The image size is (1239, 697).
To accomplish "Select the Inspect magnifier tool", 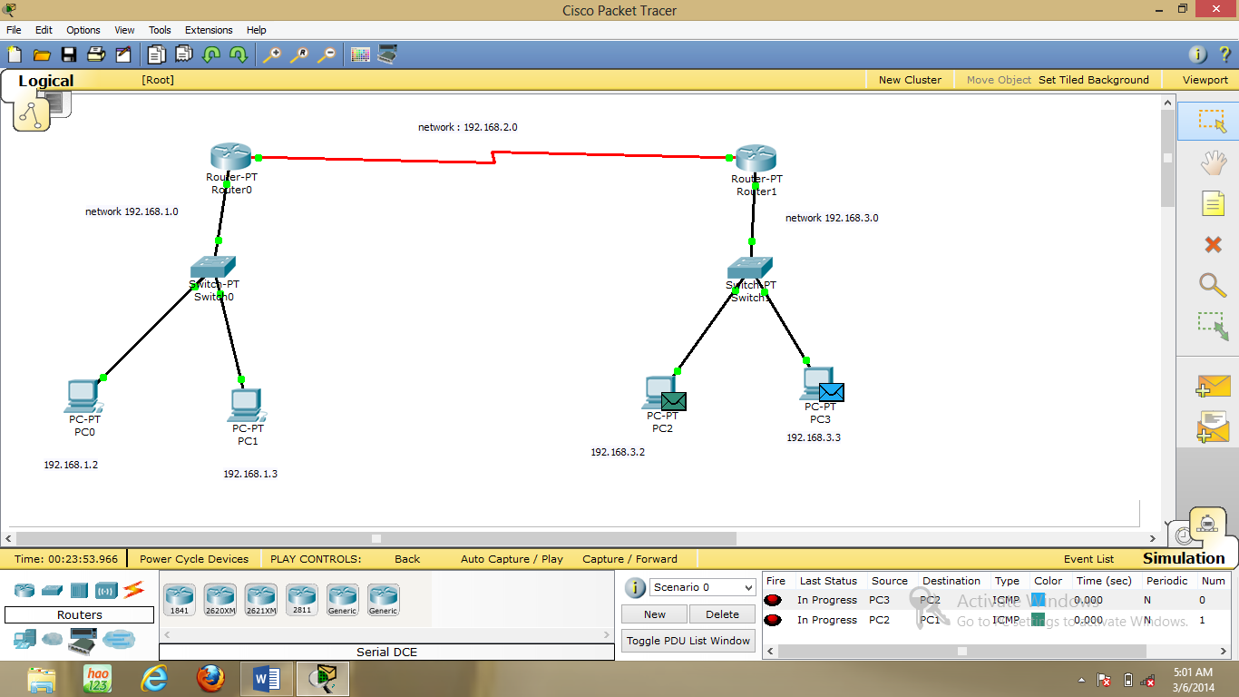I will 1213,285.
